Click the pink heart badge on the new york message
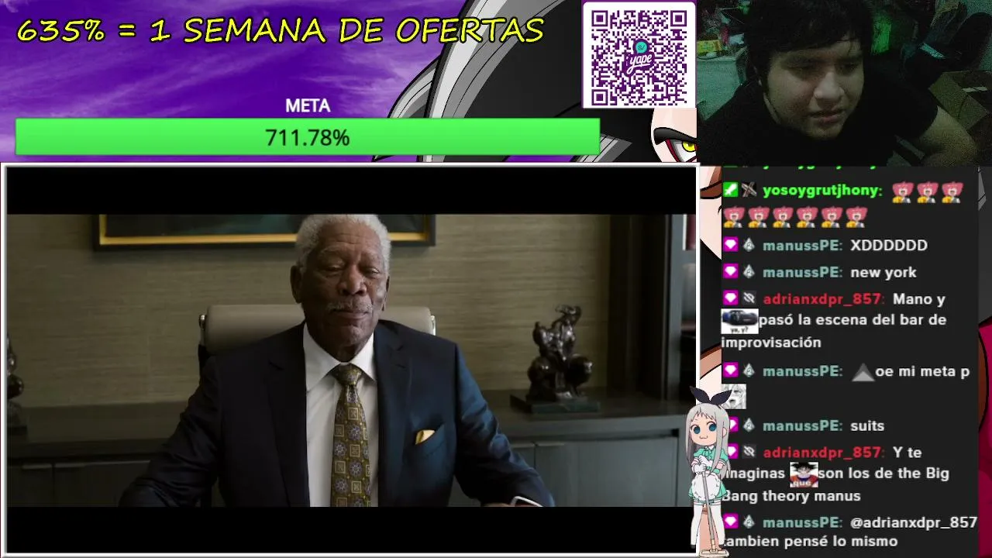The width and height of the screenshot is (992, 558). pyautogui.click(x=730, y=272)
